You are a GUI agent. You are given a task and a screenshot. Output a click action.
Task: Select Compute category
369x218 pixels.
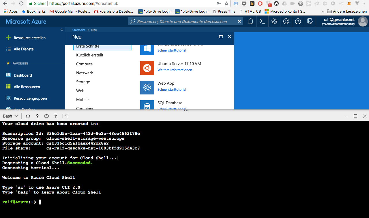coord(84,64)
